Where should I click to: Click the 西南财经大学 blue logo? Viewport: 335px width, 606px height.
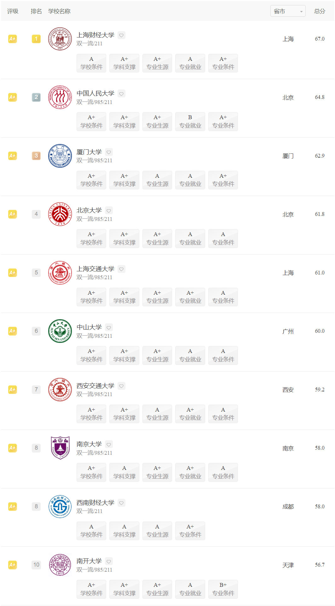click(x=60, y=506)
